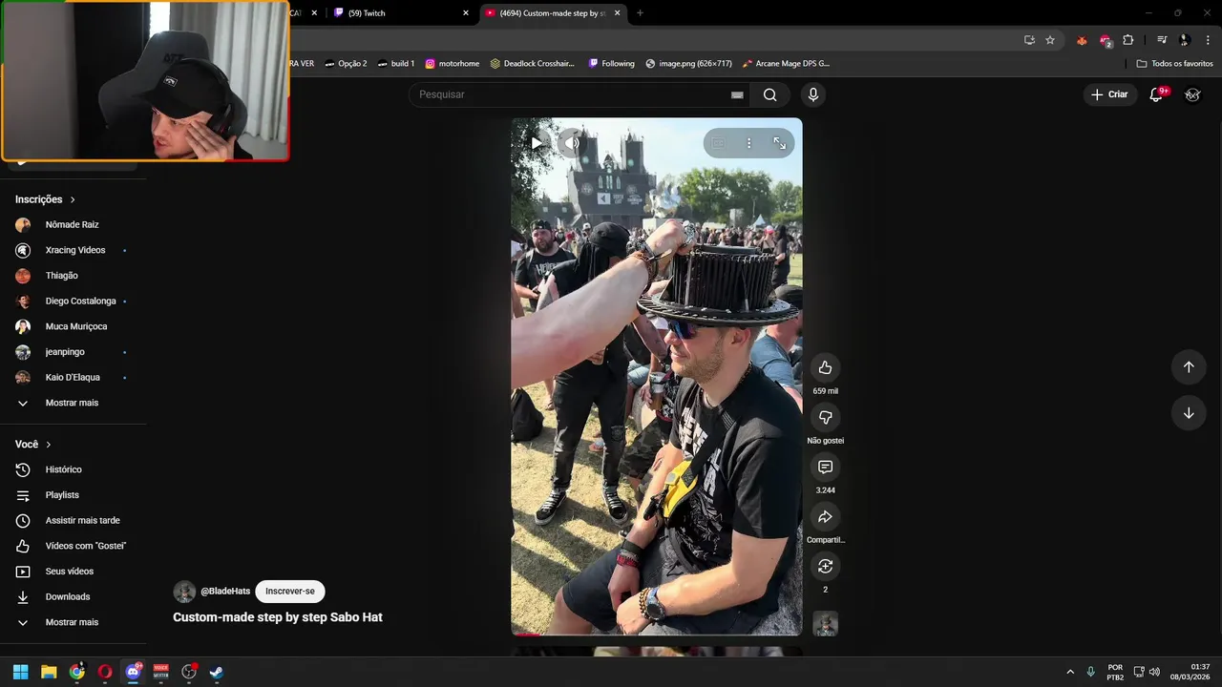Open Vídeos com "Gostei"
1222x687 pixels.
click(73, 546)
